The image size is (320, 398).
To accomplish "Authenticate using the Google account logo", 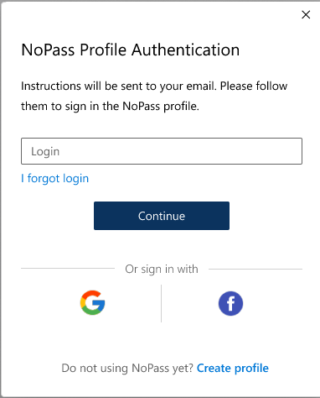I will 92,303.
